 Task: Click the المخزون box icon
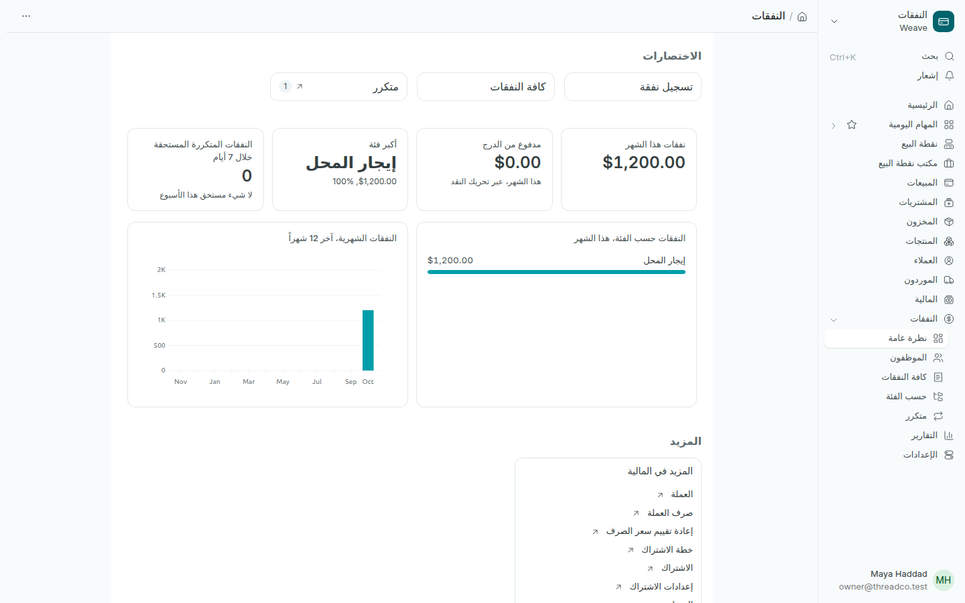coord(949,222)
